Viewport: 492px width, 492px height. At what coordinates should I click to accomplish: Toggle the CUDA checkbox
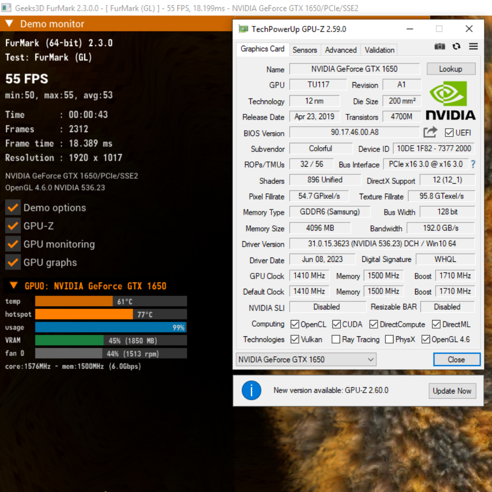[336, 324]
